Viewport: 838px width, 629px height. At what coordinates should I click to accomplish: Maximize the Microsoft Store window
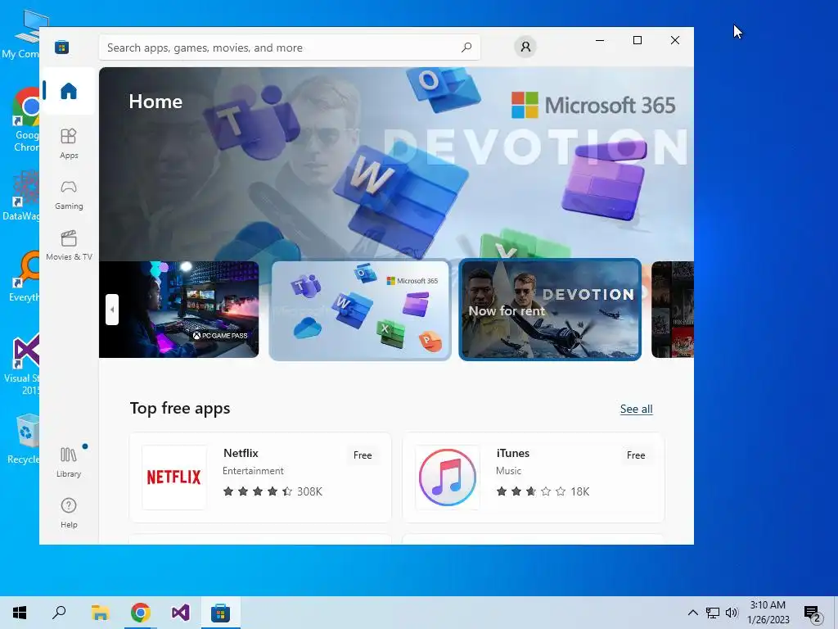click(637, 41)
